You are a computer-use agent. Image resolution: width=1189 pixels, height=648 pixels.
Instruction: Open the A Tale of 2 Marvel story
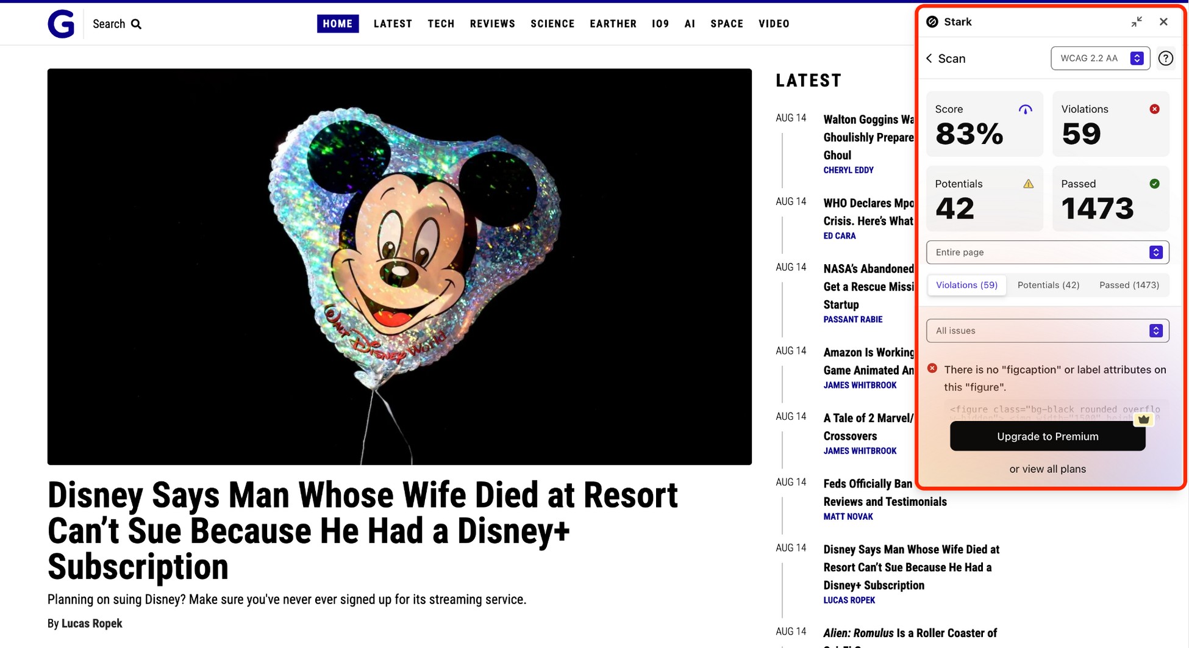[869, 427]
